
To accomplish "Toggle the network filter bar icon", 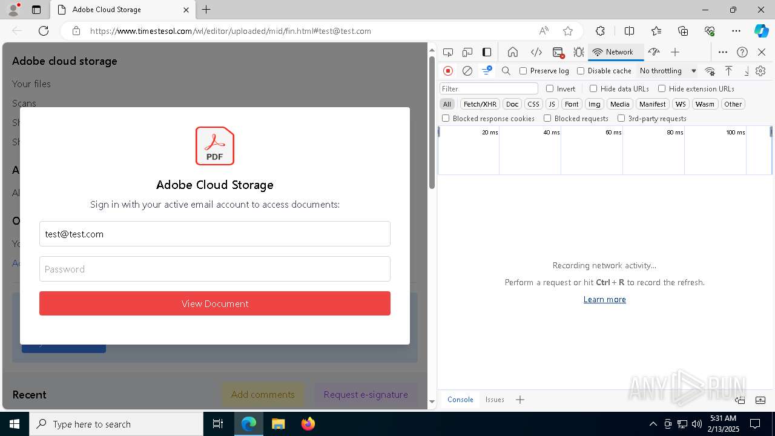I will coord(486,71).
